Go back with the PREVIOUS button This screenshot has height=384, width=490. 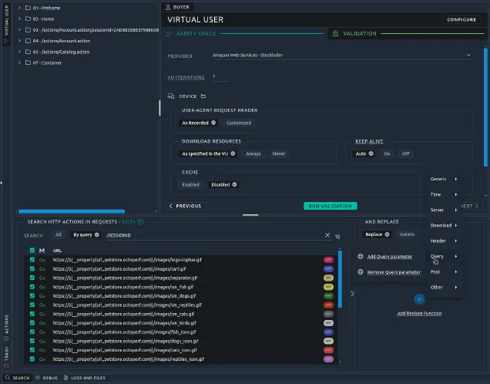click(186, 206)
